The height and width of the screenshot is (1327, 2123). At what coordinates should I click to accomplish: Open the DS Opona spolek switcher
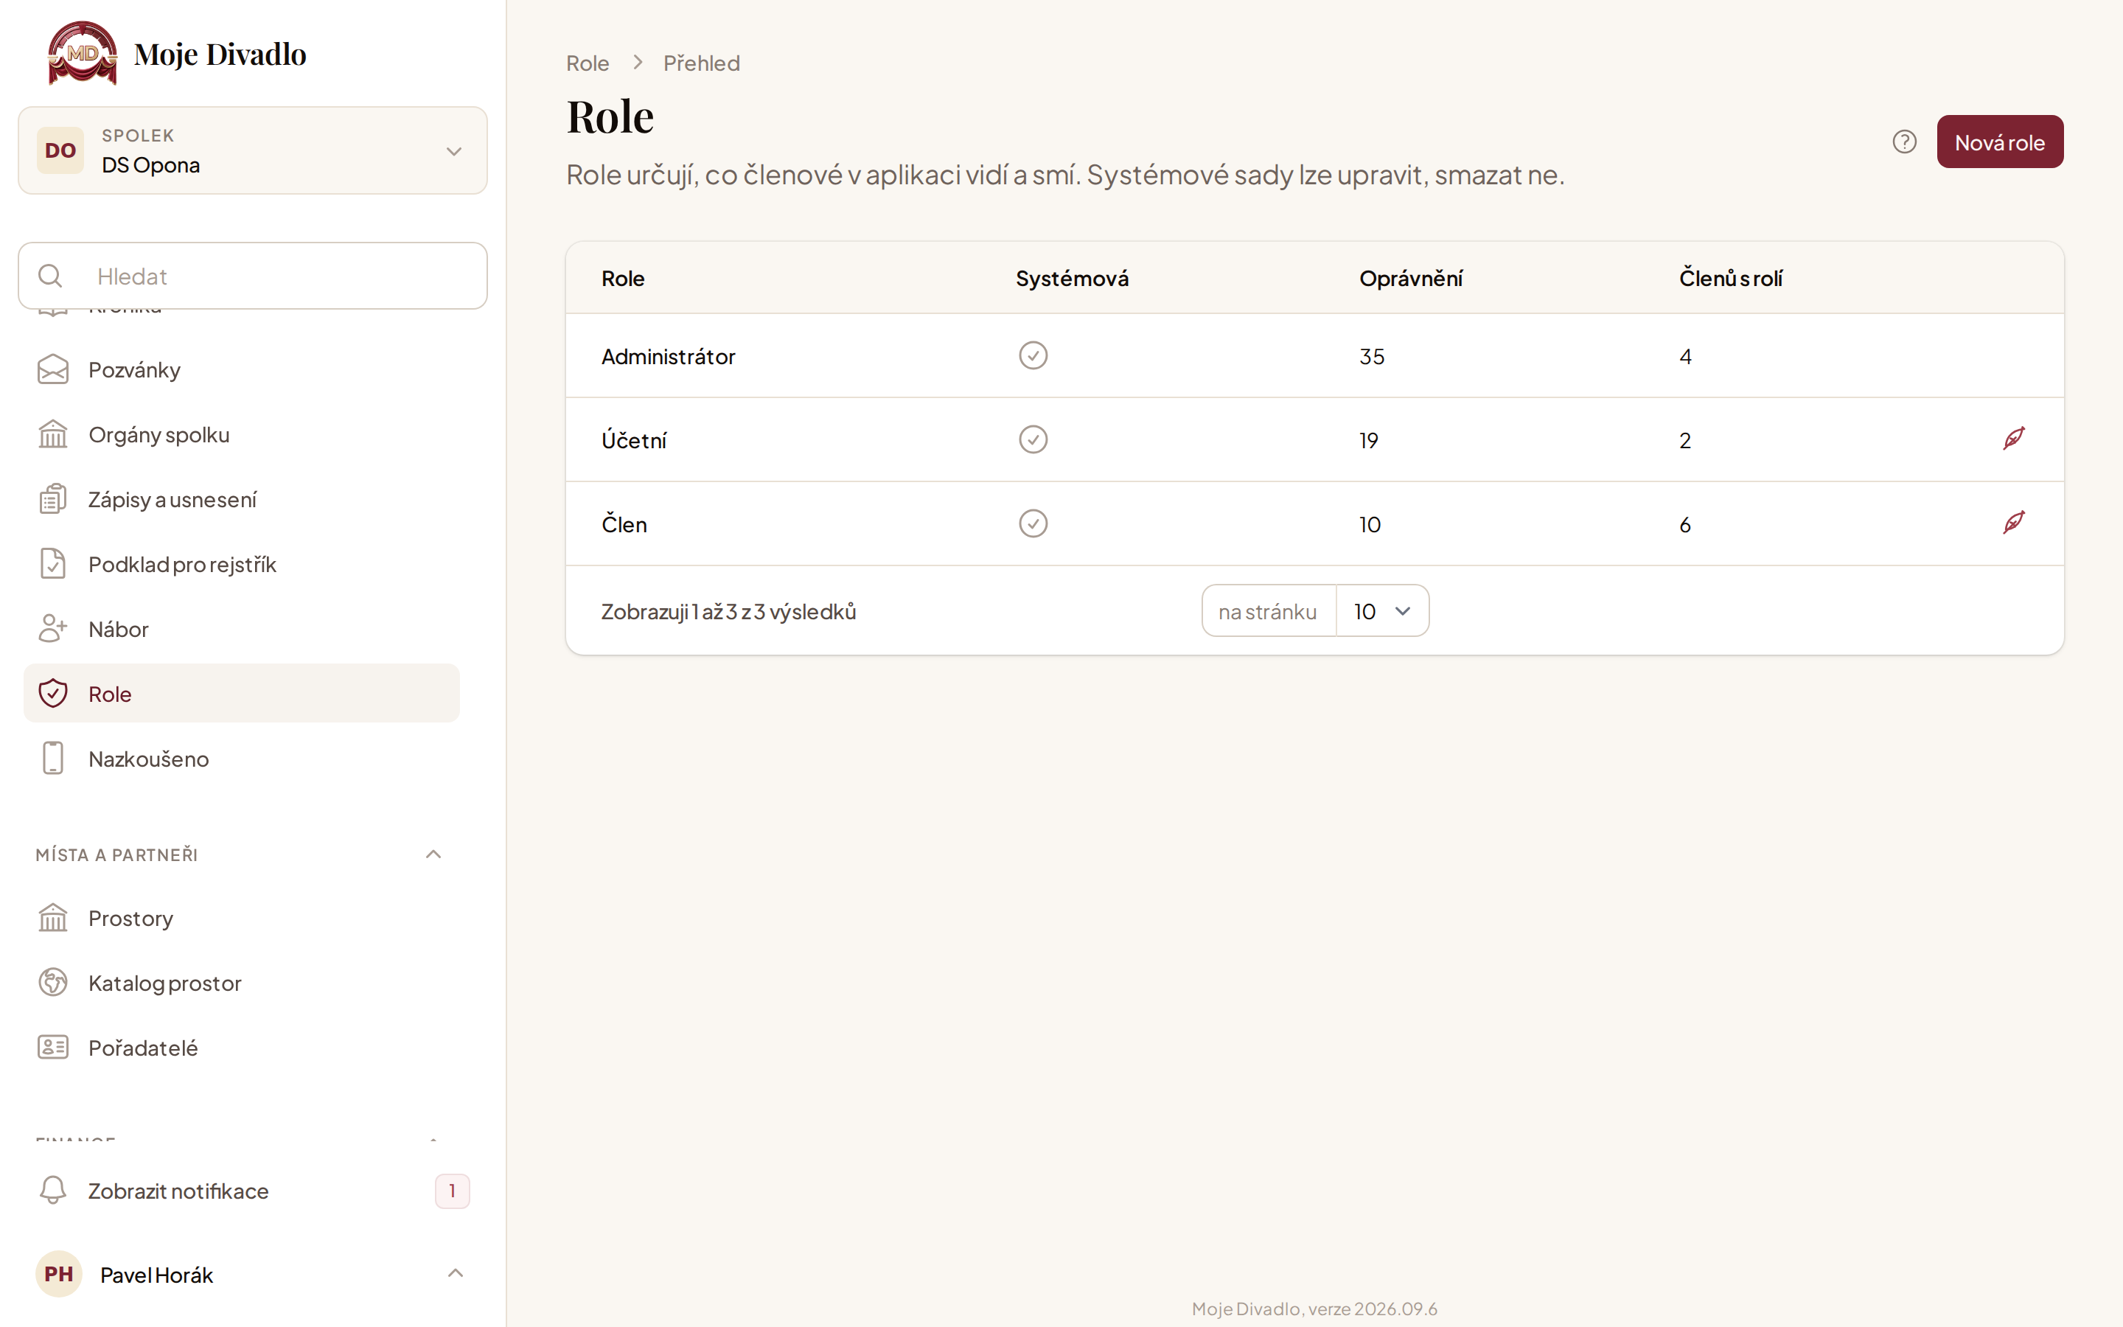253,150
